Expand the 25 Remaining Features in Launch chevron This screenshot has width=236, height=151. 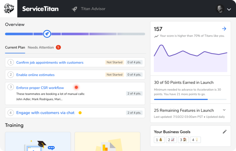(224, 110)
